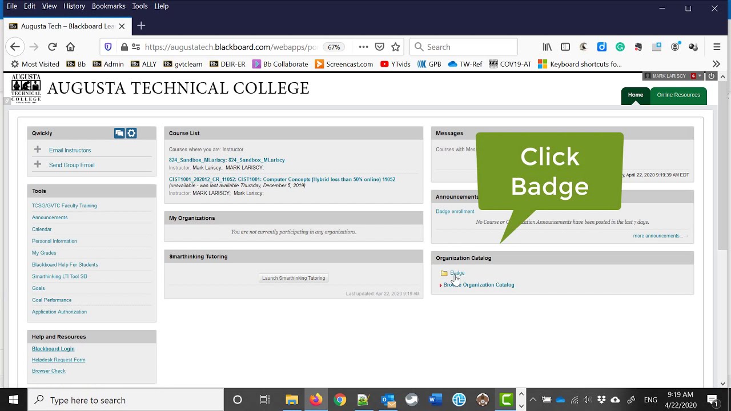Click the tracking protection shield icon

(x=108, y=47)
